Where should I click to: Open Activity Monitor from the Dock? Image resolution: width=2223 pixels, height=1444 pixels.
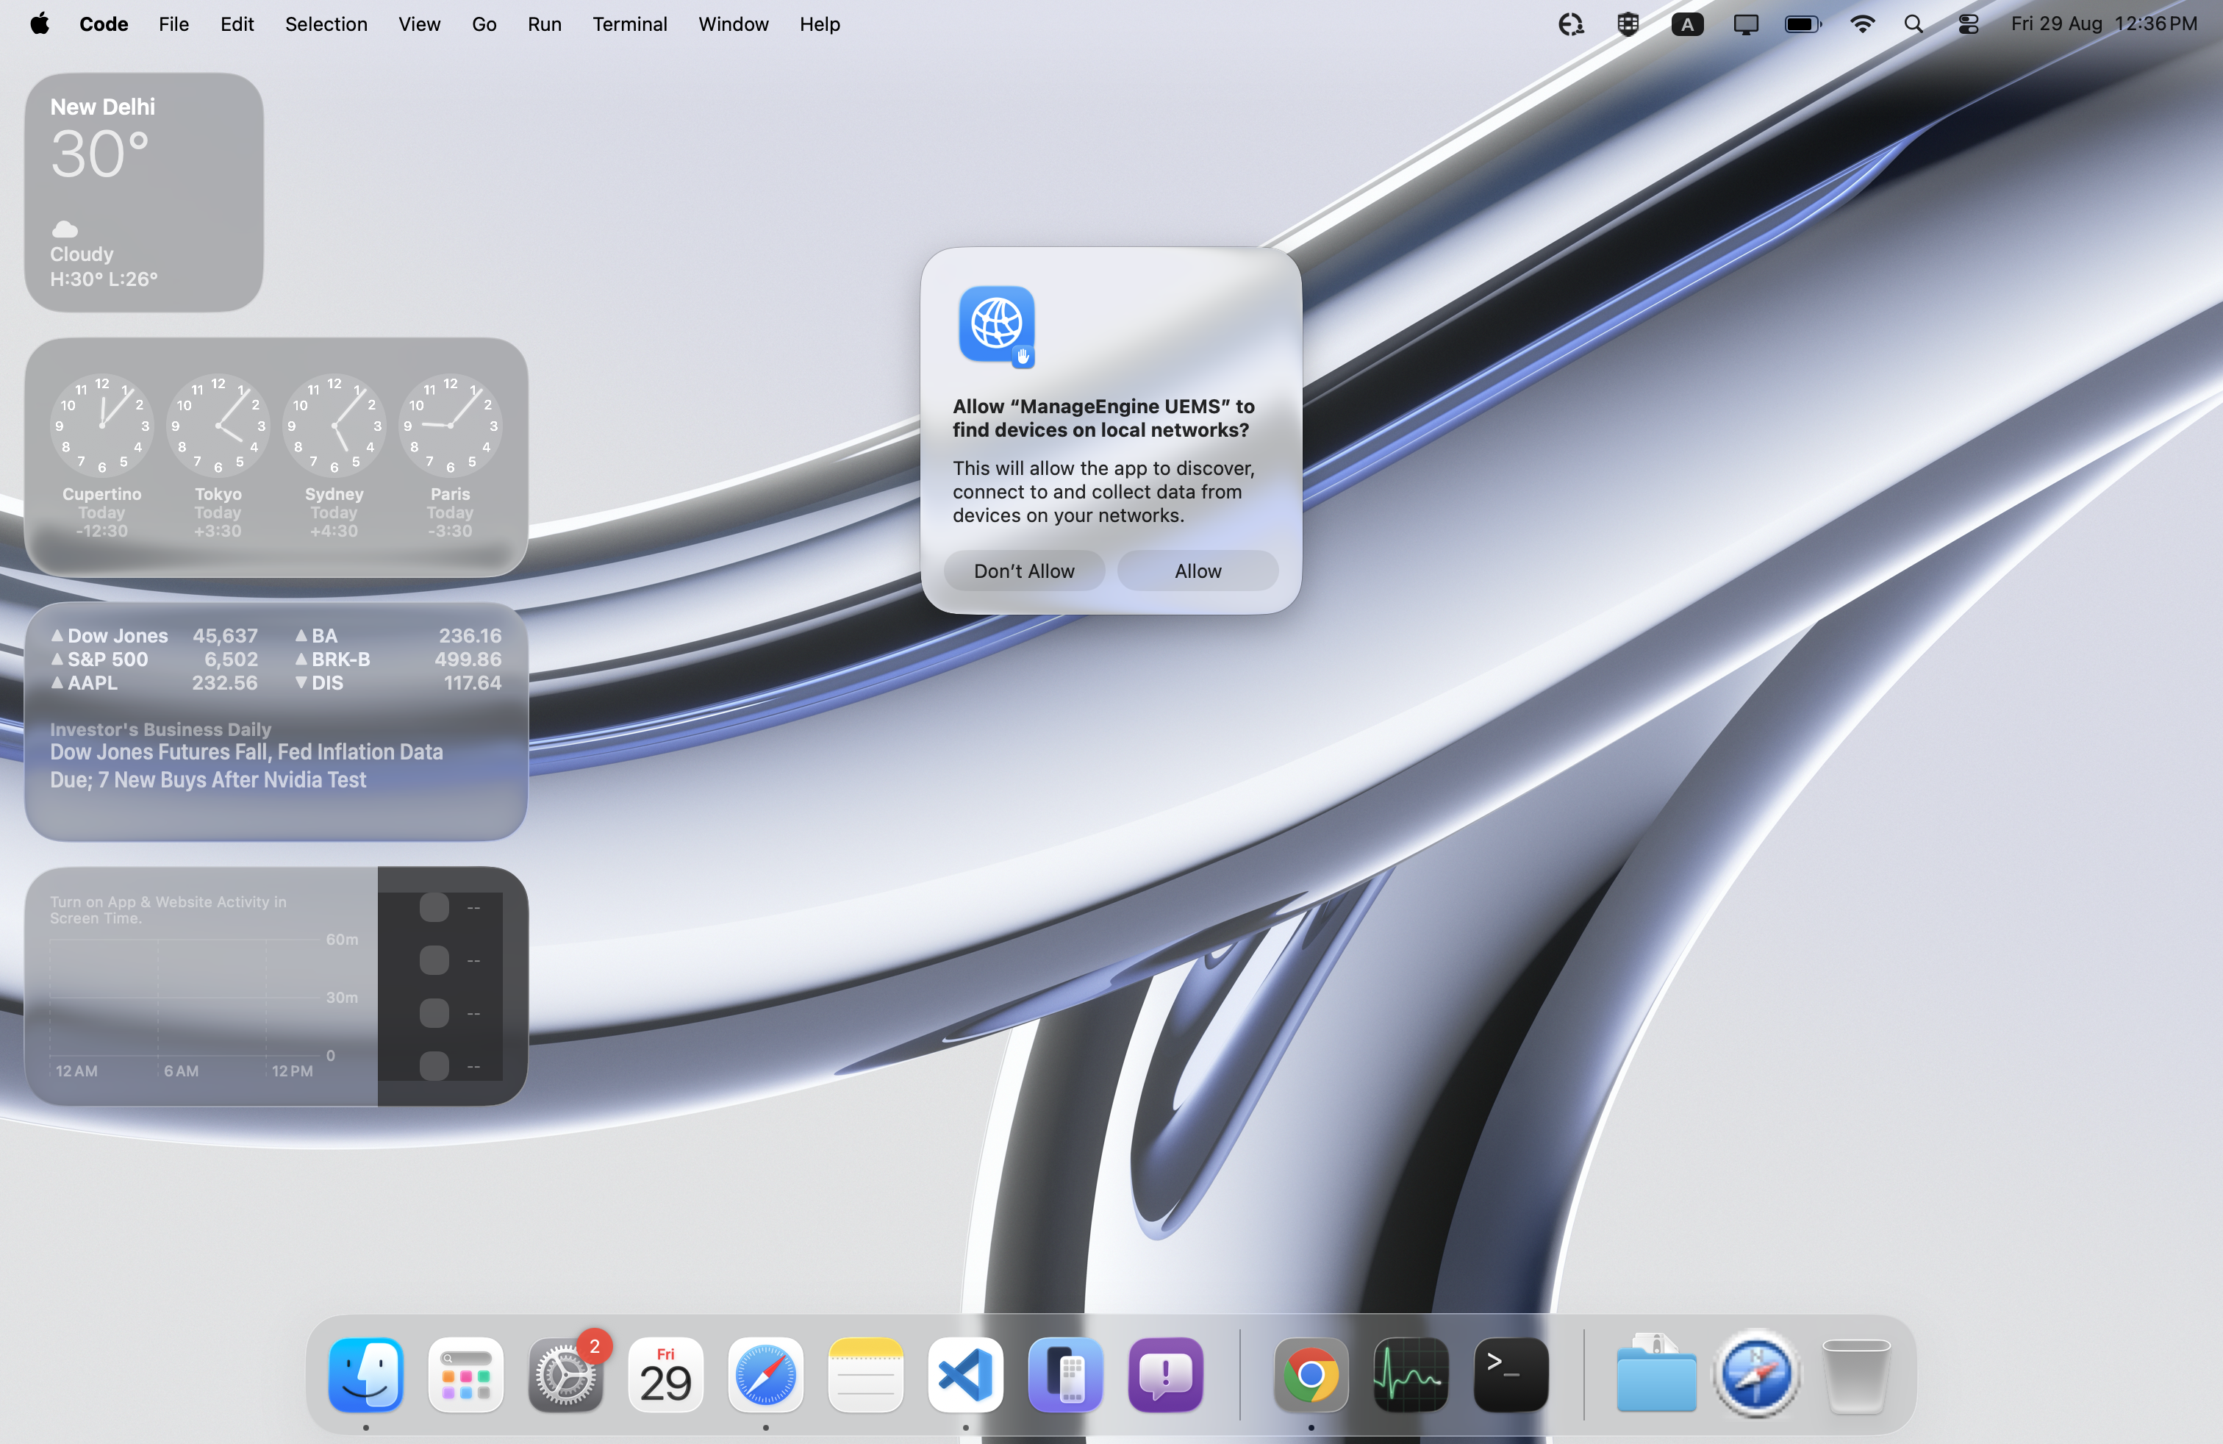[1411, 1375]
